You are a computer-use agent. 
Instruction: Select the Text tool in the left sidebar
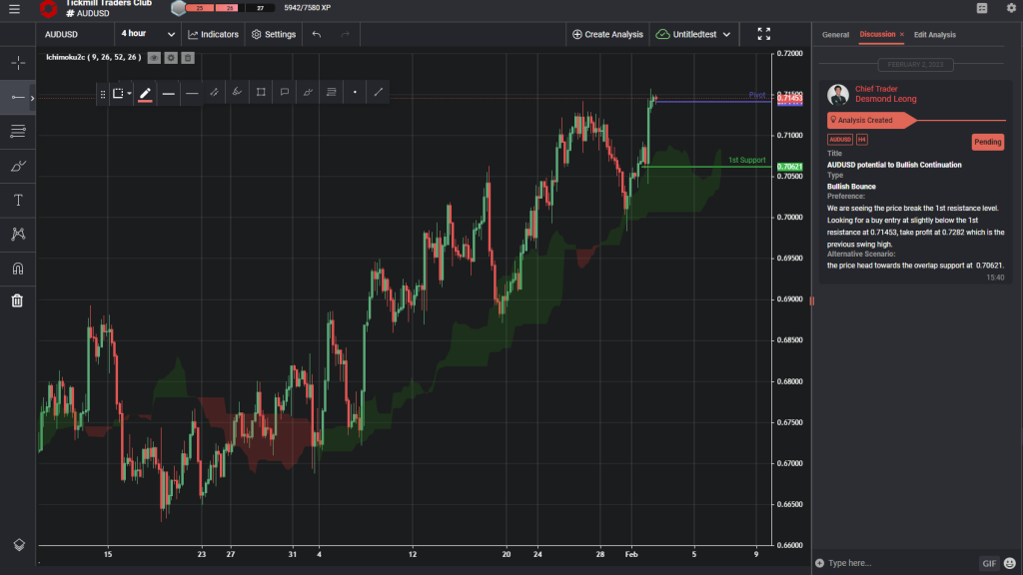[18, 199]
